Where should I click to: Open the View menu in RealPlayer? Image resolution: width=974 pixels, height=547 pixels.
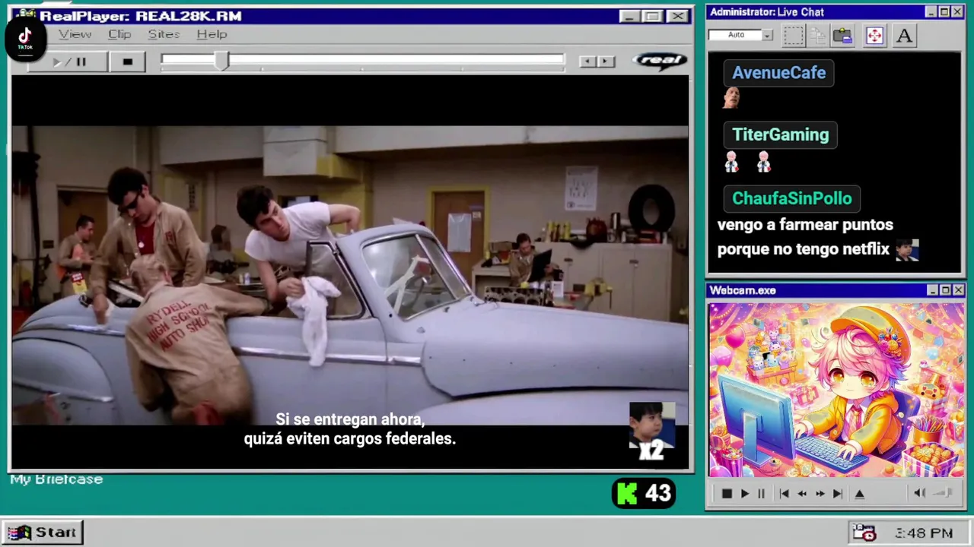[75, 34]
